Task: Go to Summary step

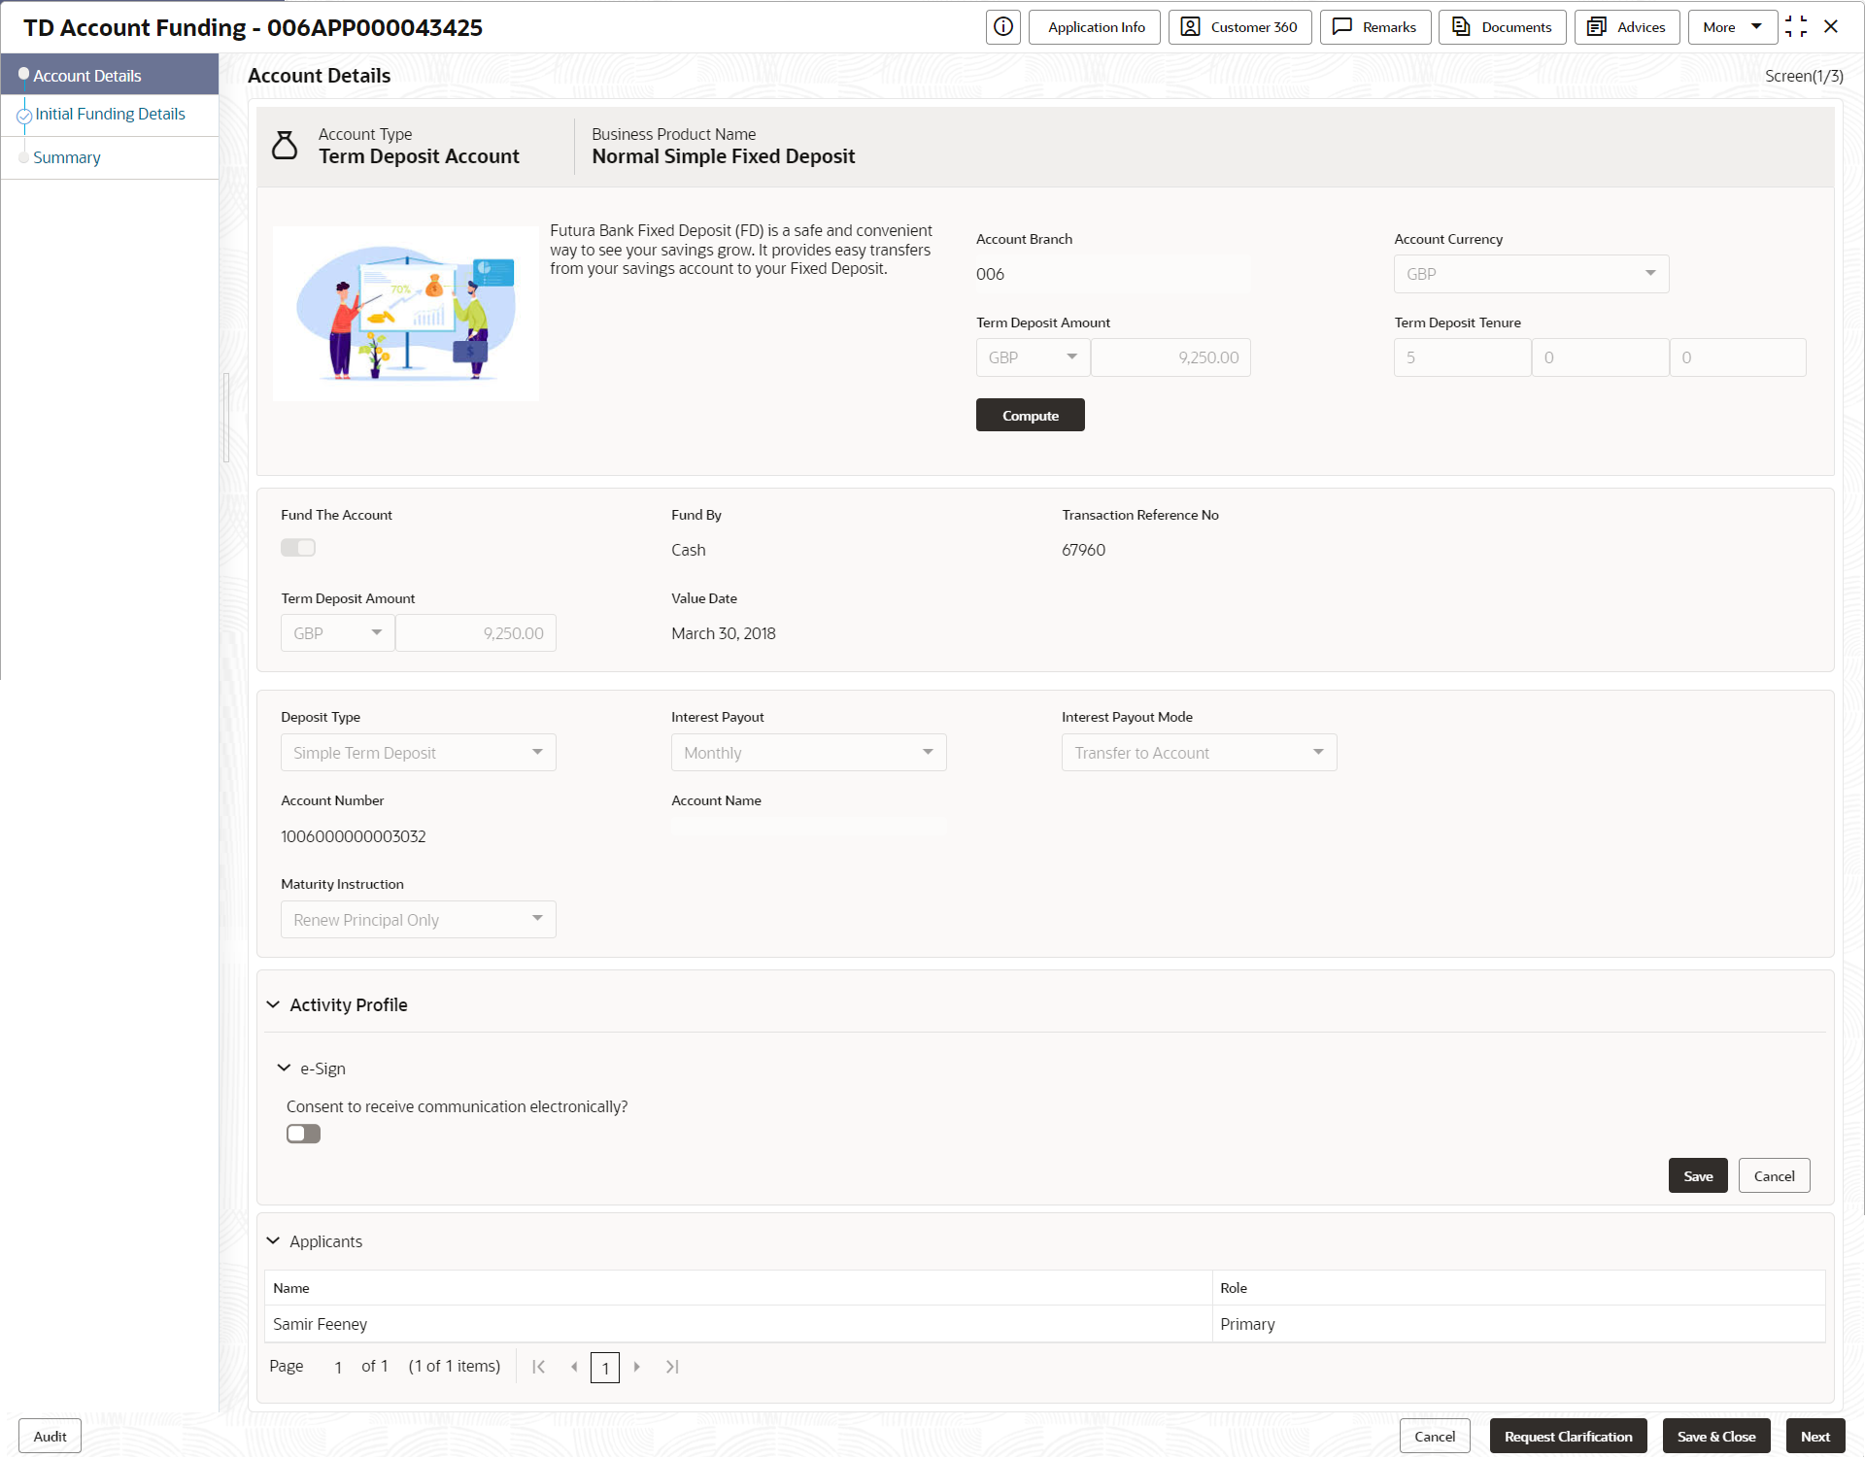Action: [x=67, y=157]
